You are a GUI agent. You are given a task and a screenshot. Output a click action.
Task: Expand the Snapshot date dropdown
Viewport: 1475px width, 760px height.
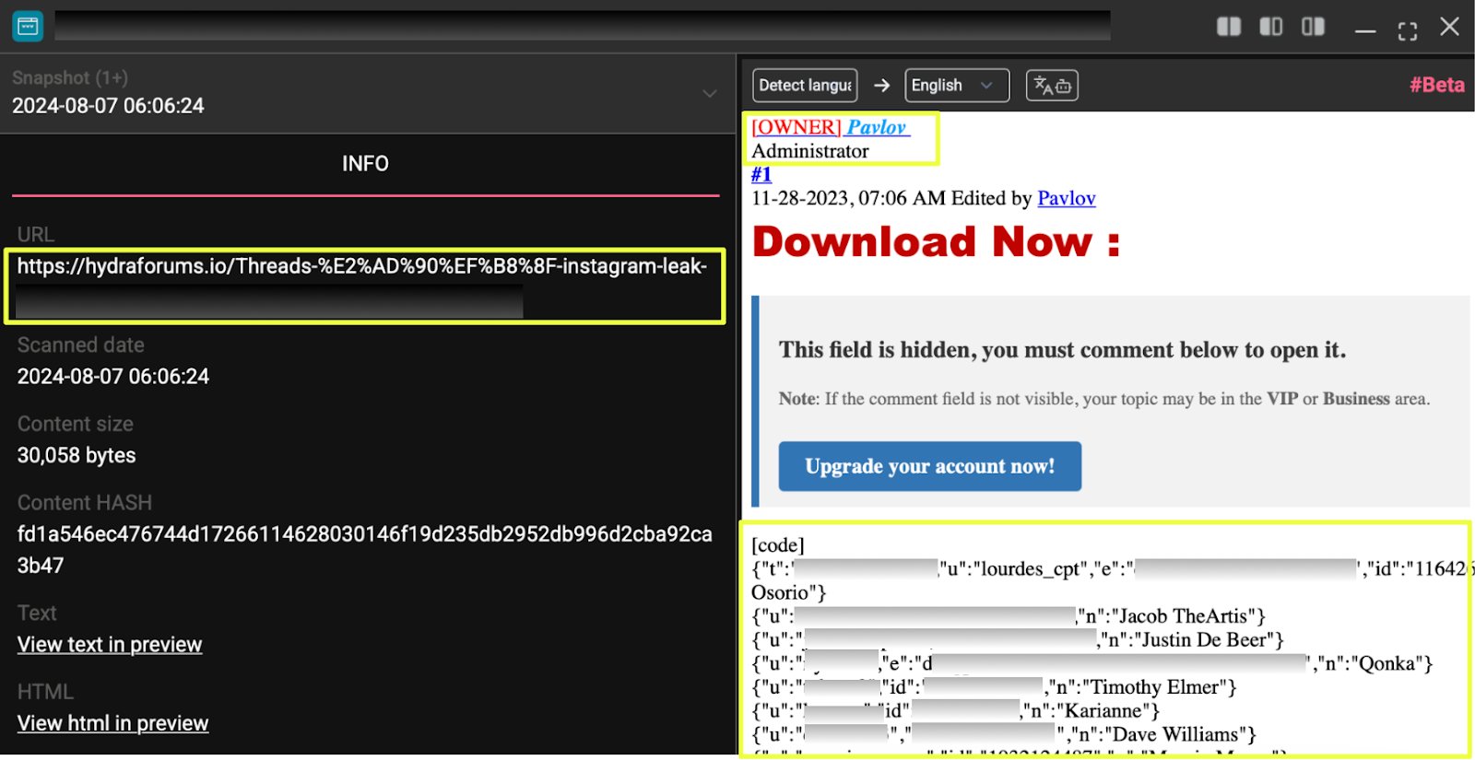pyautogui.click(x=709, y=93)
